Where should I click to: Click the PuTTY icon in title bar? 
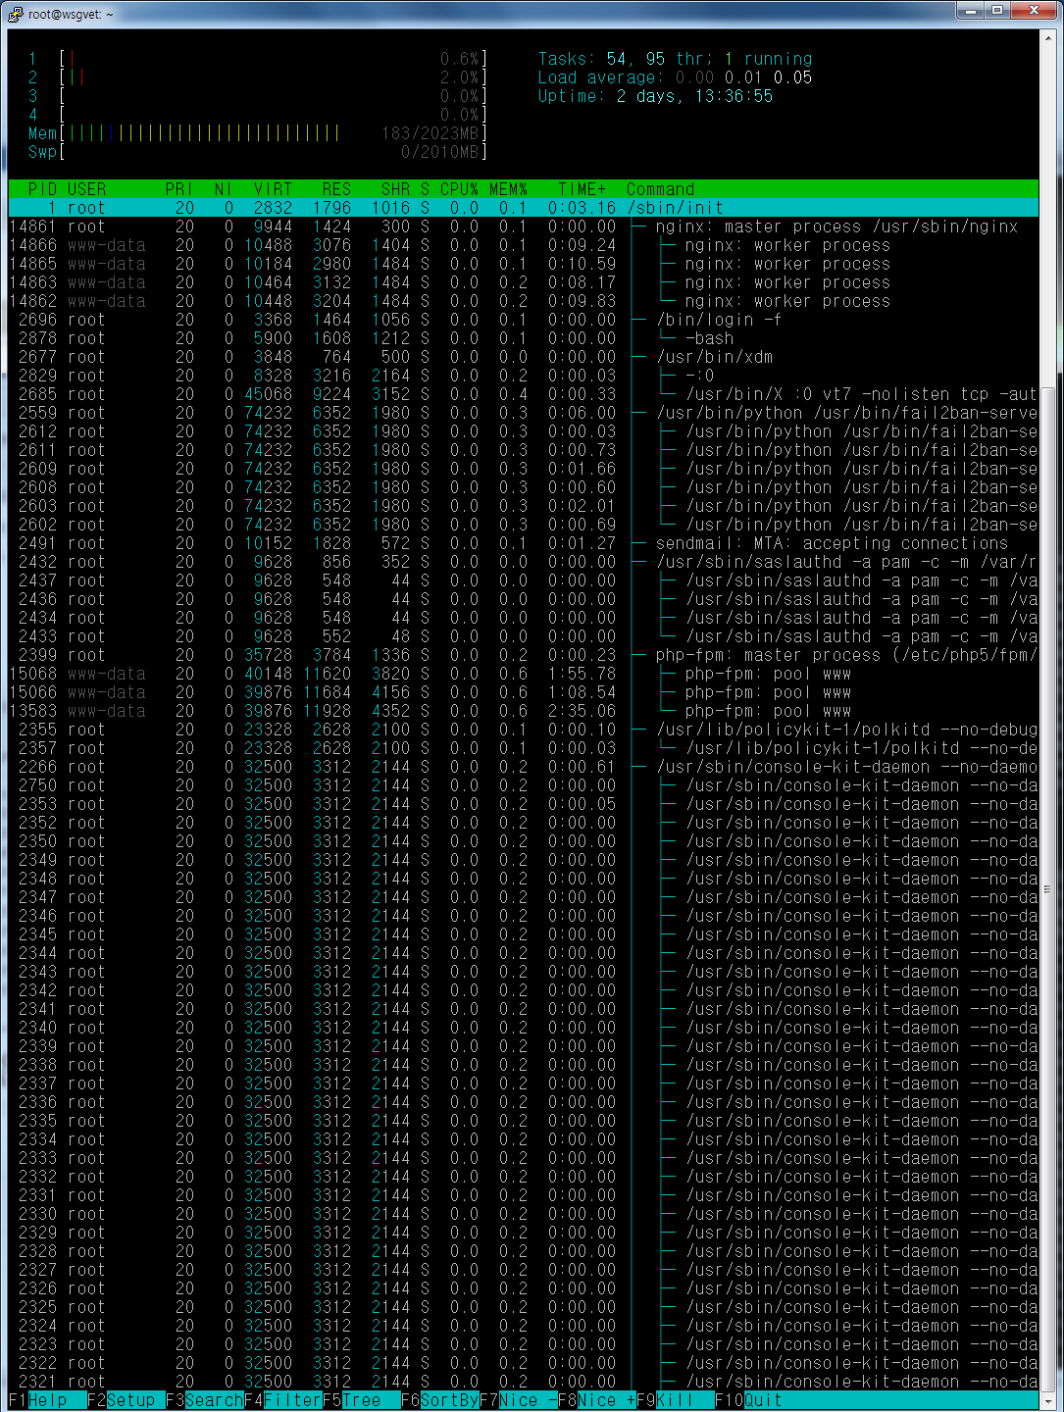15,14
